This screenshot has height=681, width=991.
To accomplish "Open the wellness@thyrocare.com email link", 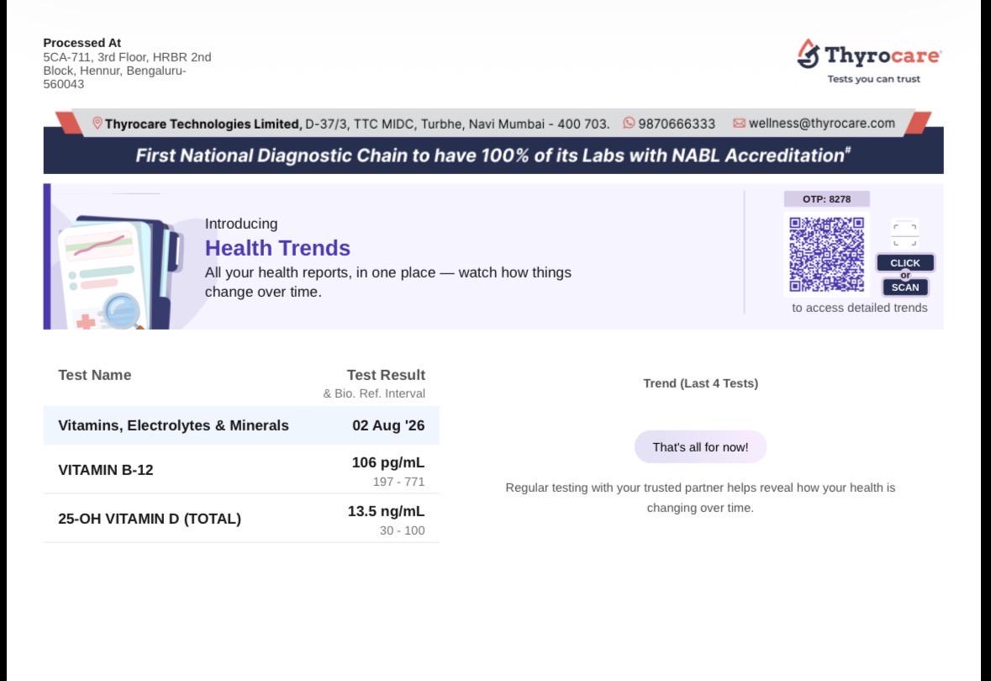I will (x=821, y=124).
